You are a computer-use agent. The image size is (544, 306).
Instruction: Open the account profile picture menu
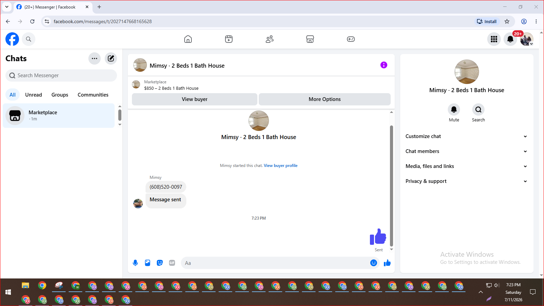click(x=527, y=39)
